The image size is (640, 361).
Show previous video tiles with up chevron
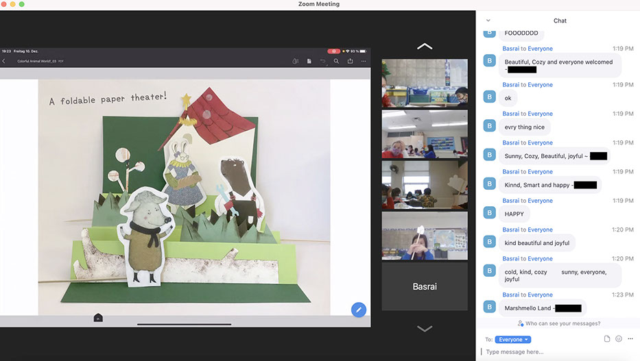(x=425, y=46)
